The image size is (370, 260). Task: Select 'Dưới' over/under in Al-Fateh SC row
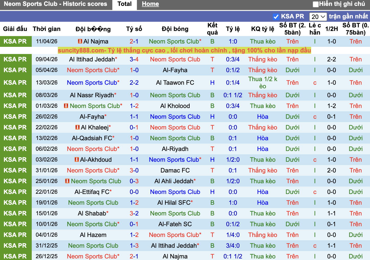[x=292, y=224]
